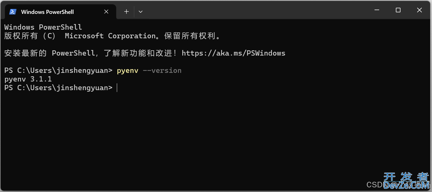
Task: Click the gray --version argument
Action: (162, 71)
